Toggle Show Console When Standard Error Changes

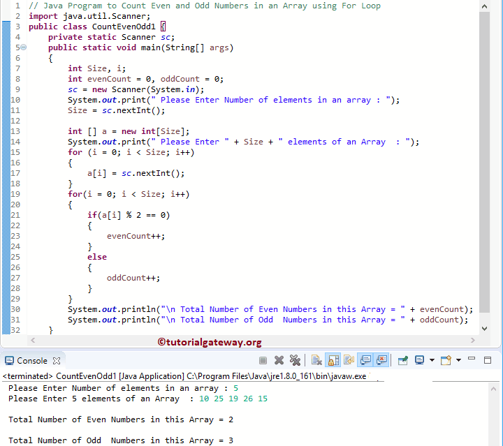(381, 360)
